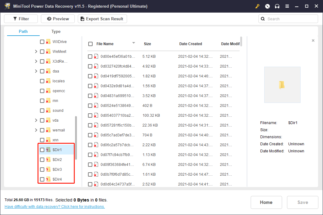Check the box for file 0d0432e9d81a4d...
The width and height of the screenshot is (323, 215).
coord(90,86)
